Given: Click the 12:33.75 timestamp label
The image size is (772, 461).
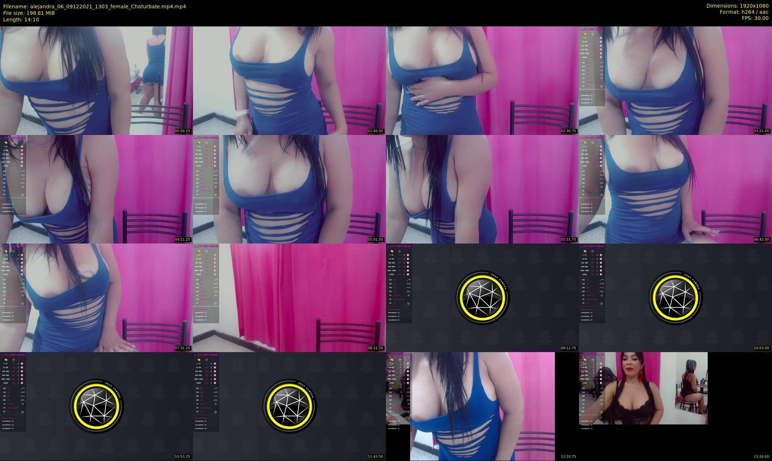Looking at the screenshot, I should pyautogui.click(x=568, y=457).
